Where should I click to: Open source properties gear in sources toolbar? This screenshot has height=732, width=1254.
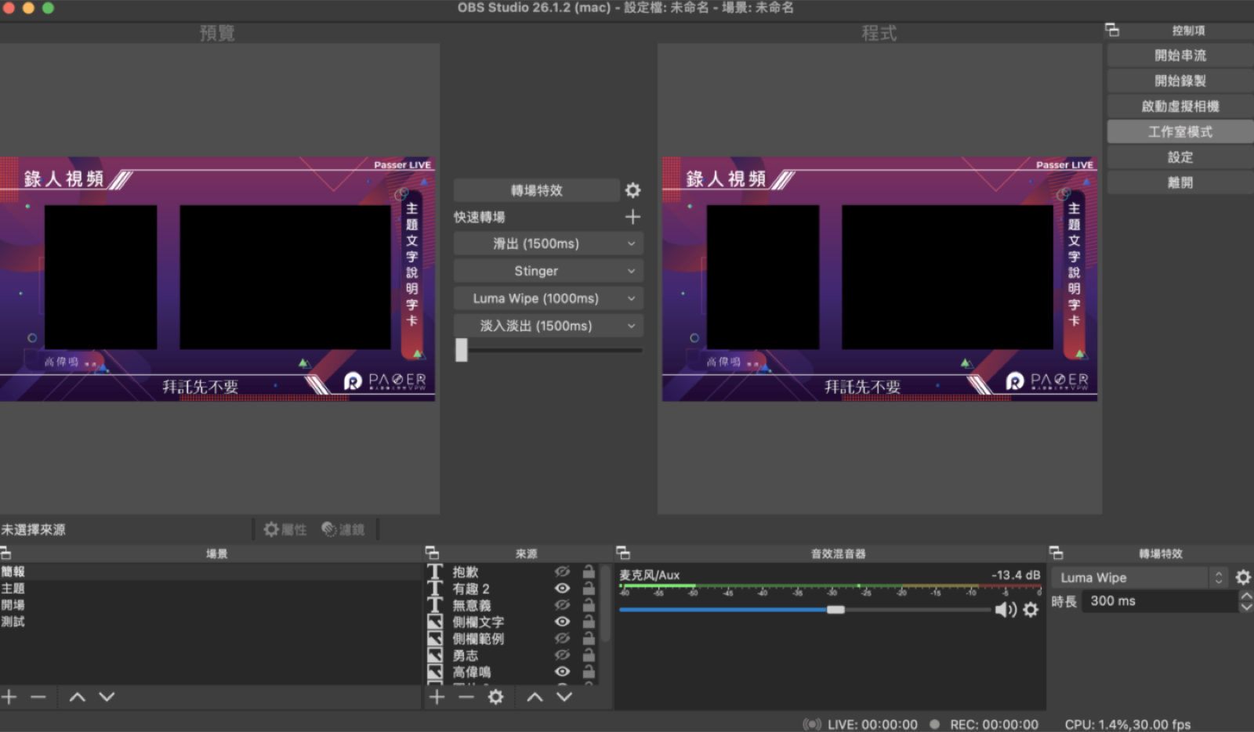tap(495, 697)
